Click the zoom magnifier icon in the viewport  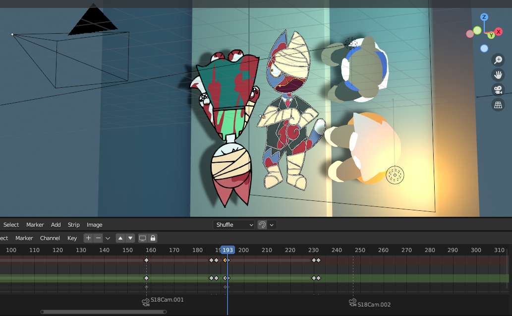coord(498,60)
